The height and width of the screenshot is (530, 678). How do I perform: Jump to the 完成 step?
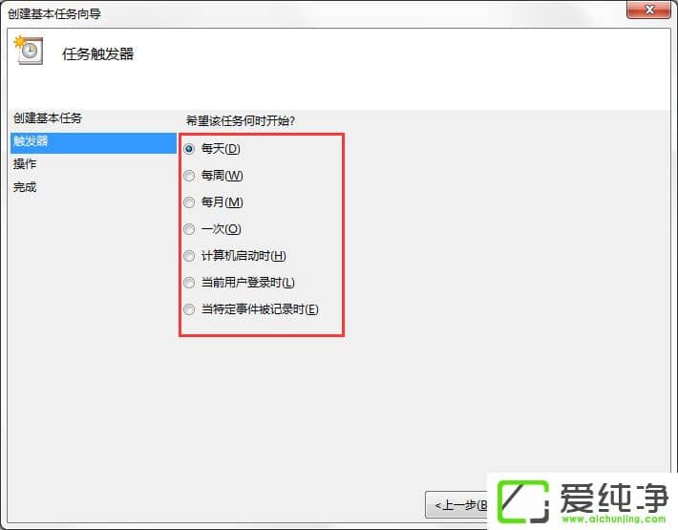(x=25, y=187)
